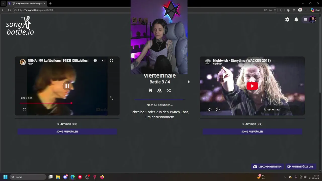
Task: Click the Noch 57 Sekunden text
Action: click(160, 105)
